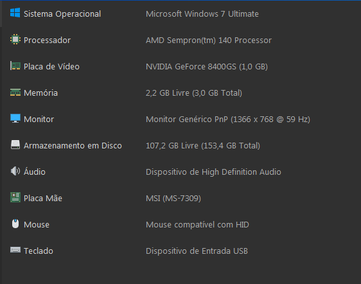Screen dimensions: 361x284
Task: Select the Dispositivo de High Definition Audio text
Action: (x=213, y=172)
